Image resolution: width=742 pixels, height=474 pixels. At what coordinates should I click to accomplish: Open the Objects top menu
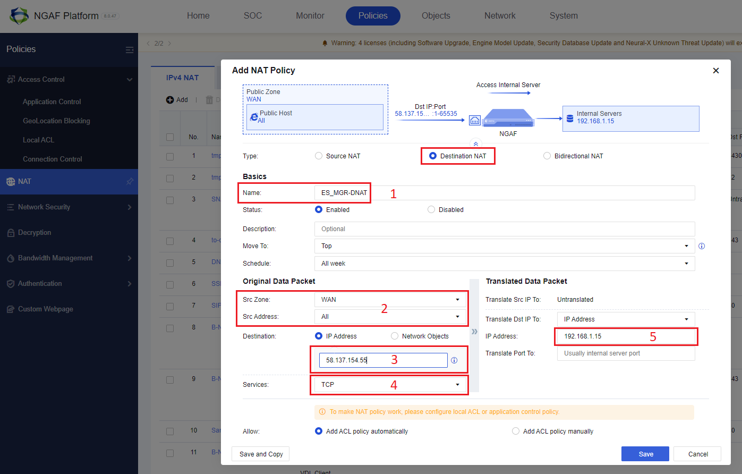click(x=436, y=16)
